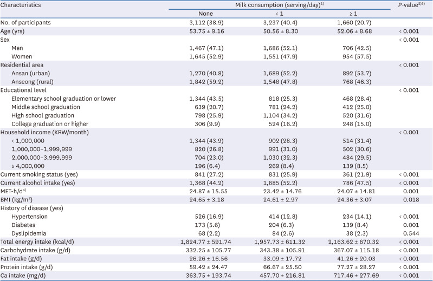The width and height of the screenshot is (433, 281).
Task: Click the 'Men' row label
Action: point(17,48)
